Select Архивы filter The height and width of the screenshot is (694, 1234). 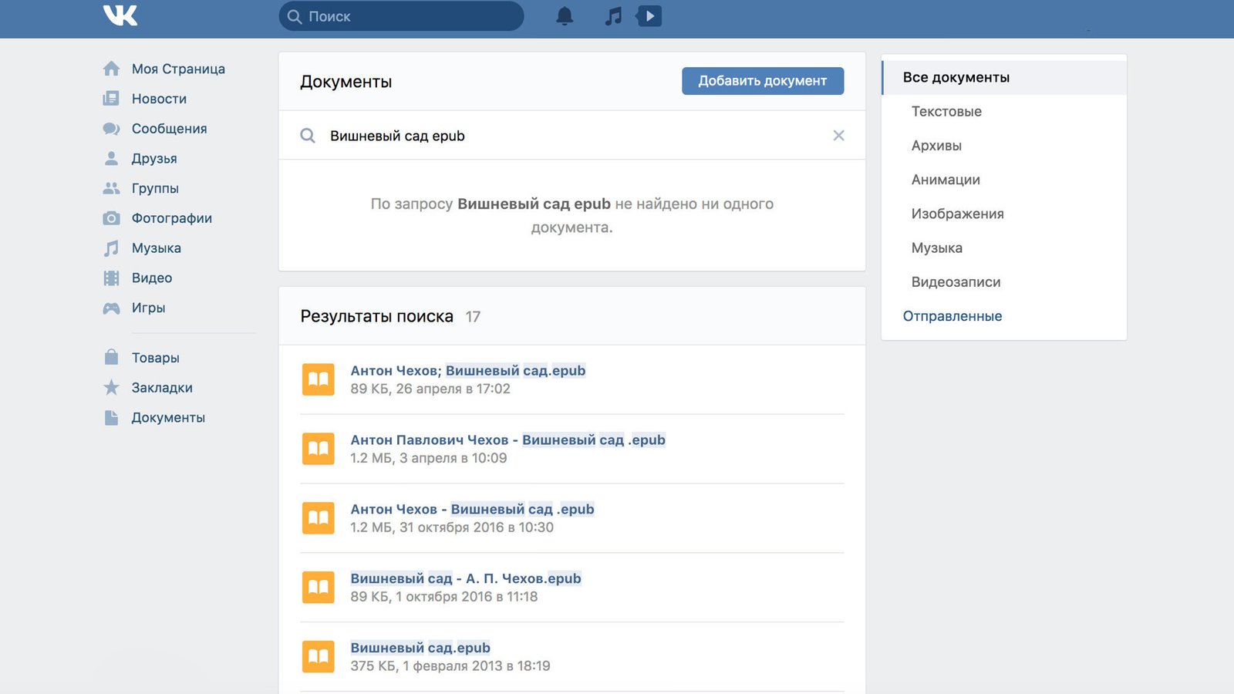pyautogui.click(x=936, y=146)
